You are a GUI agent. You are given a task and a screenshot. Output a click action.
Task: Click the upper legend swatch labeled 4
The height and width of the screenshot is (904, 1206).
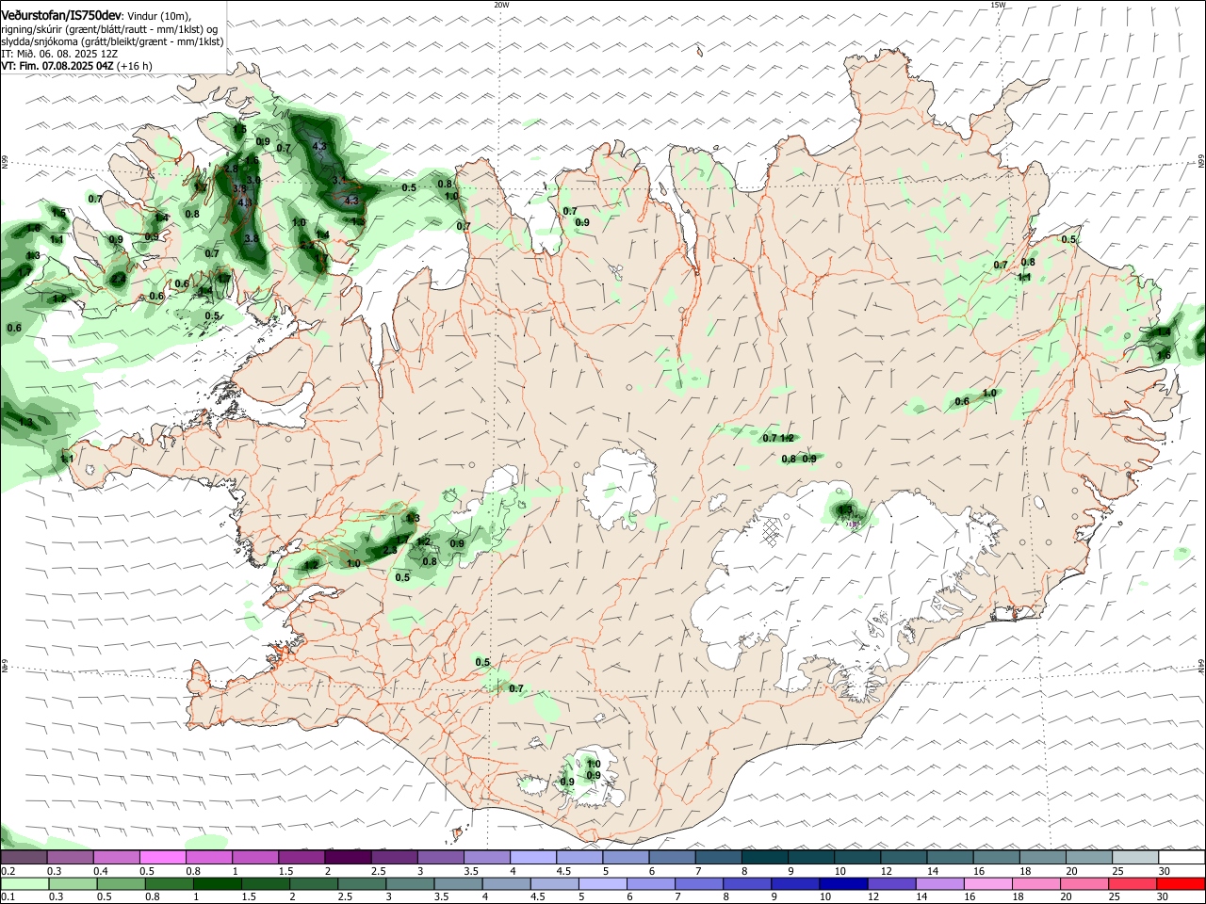(x=533, y=857)
